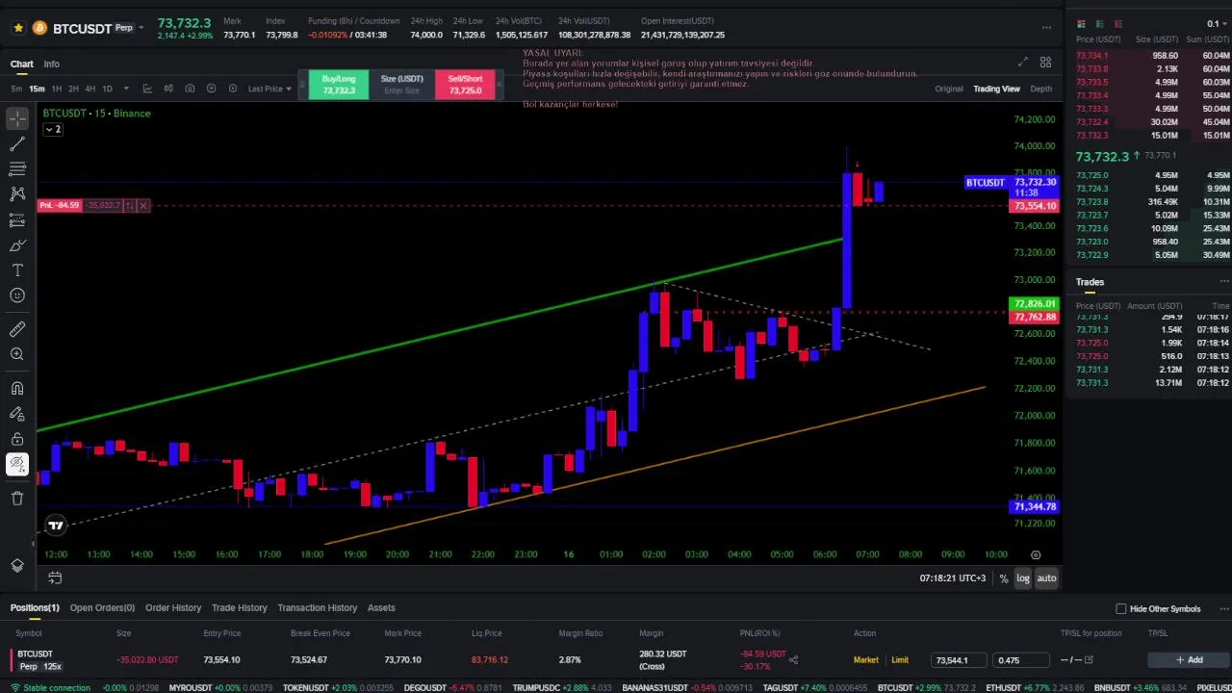Select the ruler measure tool
The height and width of the screenshot is (693, 1232).
point(17,329)
